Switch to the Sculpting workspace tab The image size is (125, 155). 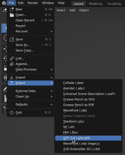(114, 4)
